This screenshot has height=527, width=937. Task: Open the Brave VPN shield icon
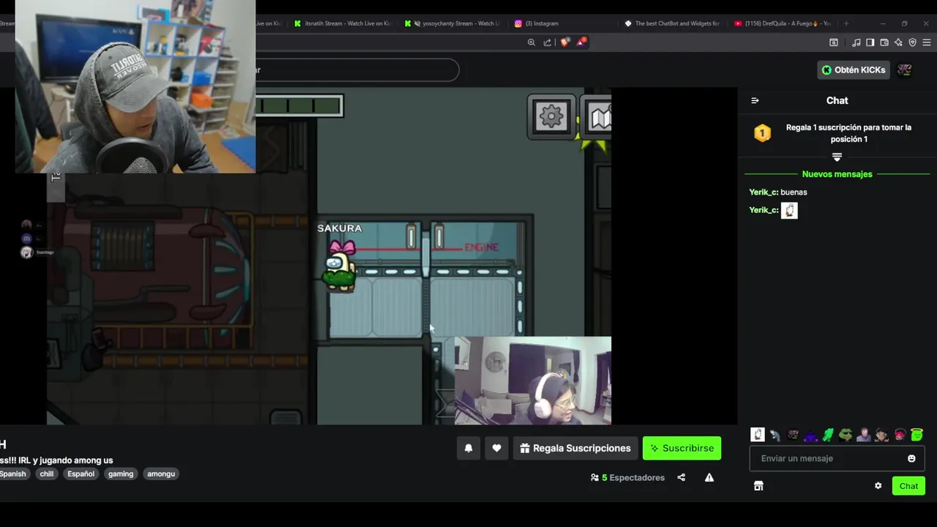coord(912,42)
